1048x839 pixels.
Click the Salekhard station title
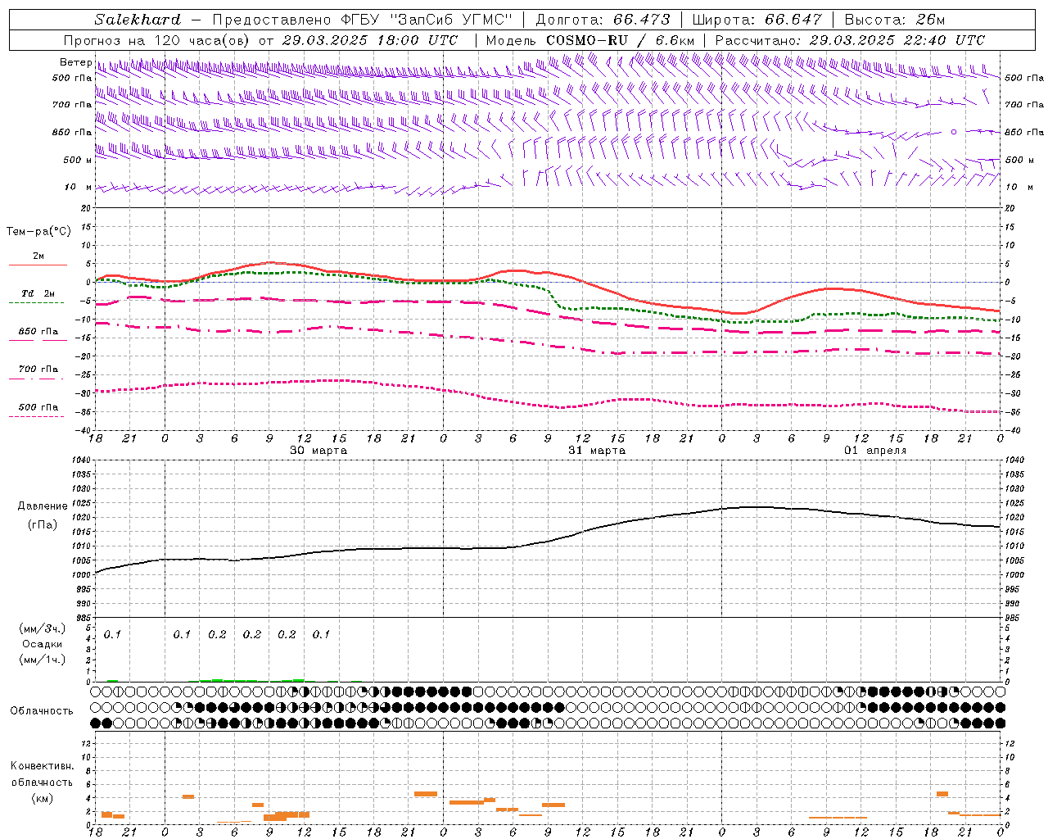point(138,20)
